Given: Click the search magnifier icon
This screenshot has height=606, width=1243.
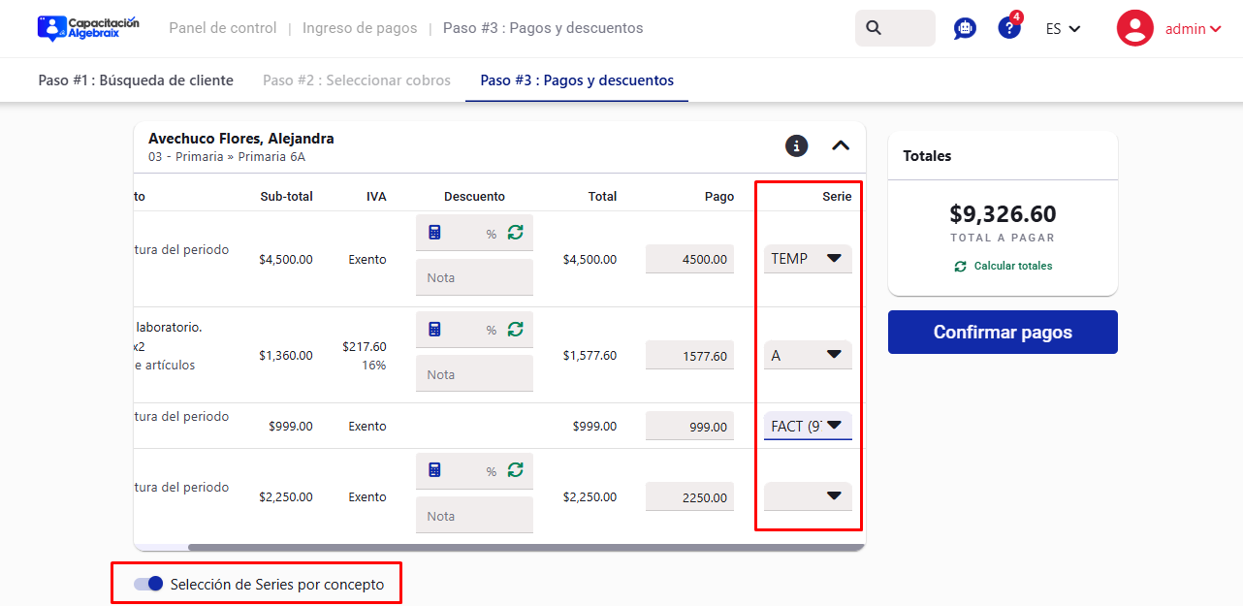Looking at the screenshot, I should tap(874, 28).
